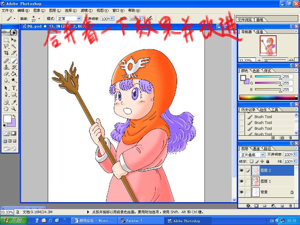Open the Layers panel flyout menu
The height and width of the screenshot is (225, 300).
point(296,148)
